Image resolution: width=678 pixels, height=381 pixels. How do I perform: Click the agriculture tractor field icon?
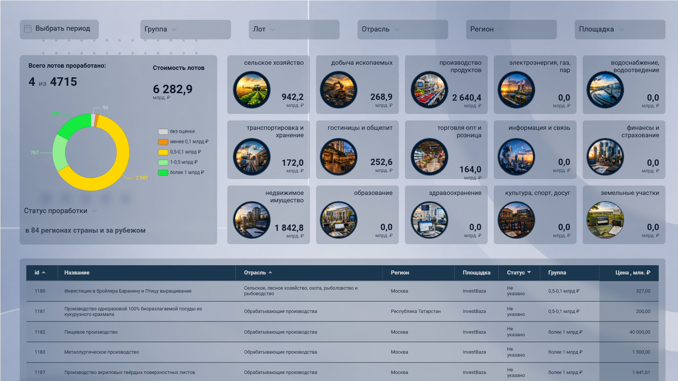[x=252, y=90]
